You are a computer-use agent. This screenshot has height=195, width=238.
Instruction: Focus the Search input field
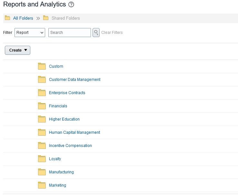point(70,33)
